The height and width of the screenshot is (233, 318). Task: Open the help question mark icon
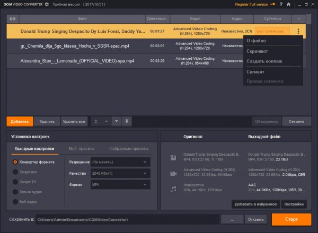point(281,4)
